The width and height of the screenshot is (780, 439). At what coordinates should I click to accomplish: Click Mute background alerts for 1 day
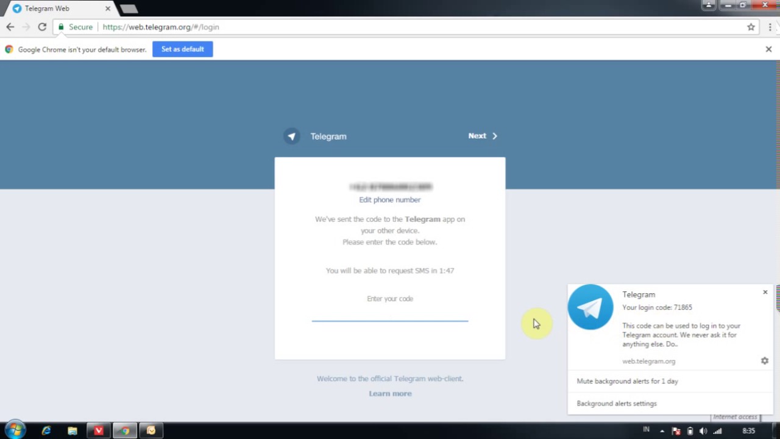click(x=627, y=381)
